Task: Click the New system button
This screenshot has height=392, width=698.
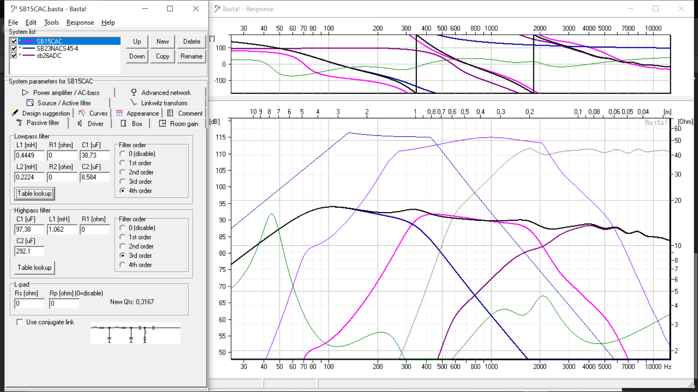Action: (x=163, y=42)
